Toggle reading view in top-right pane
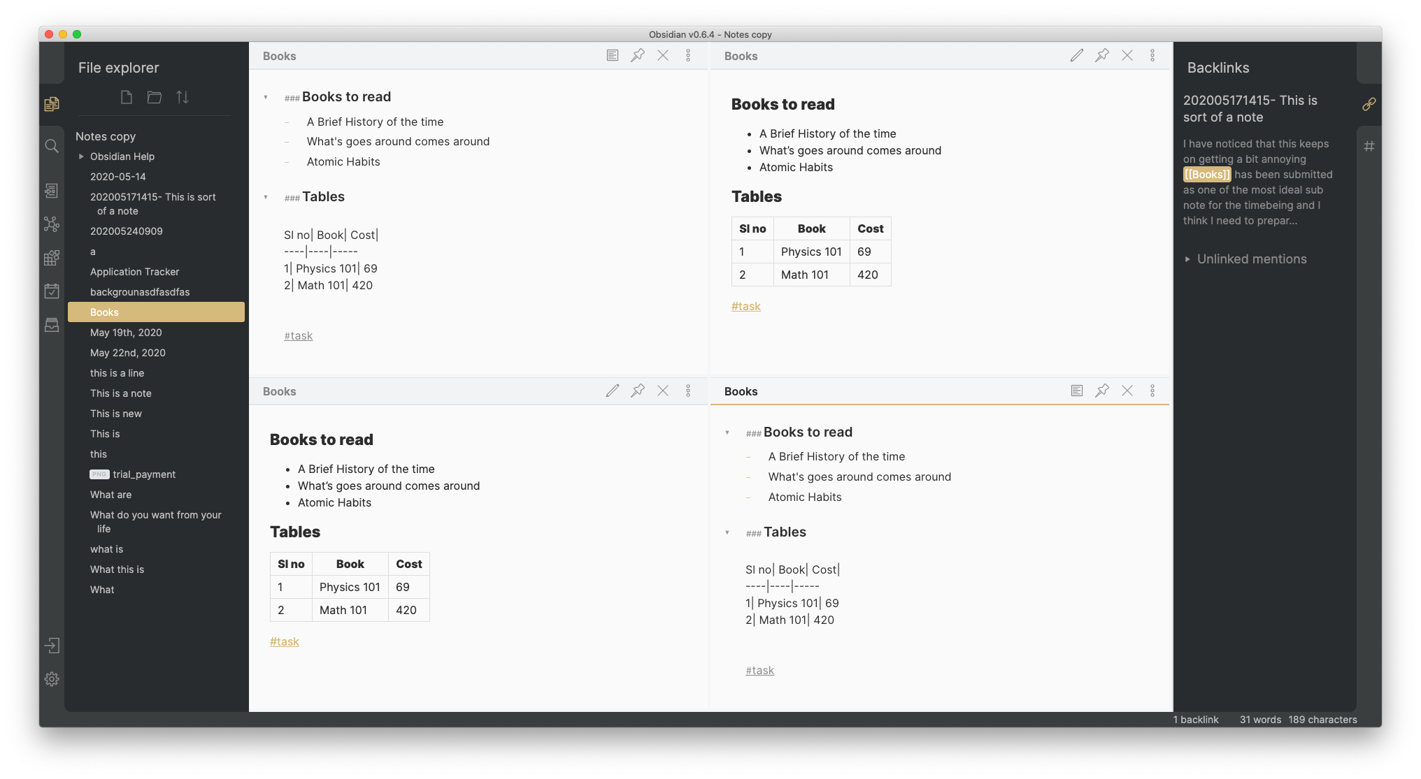This screenshot has height=779, width=1421. tap(1076, 56)
